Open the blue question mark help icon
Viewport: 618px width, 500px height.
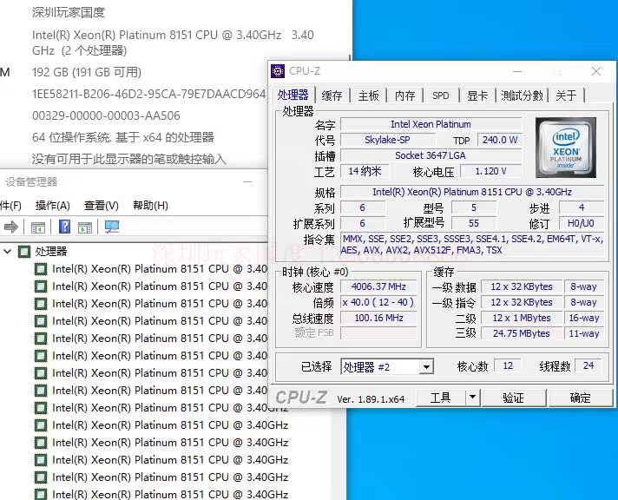coord(64,227)
